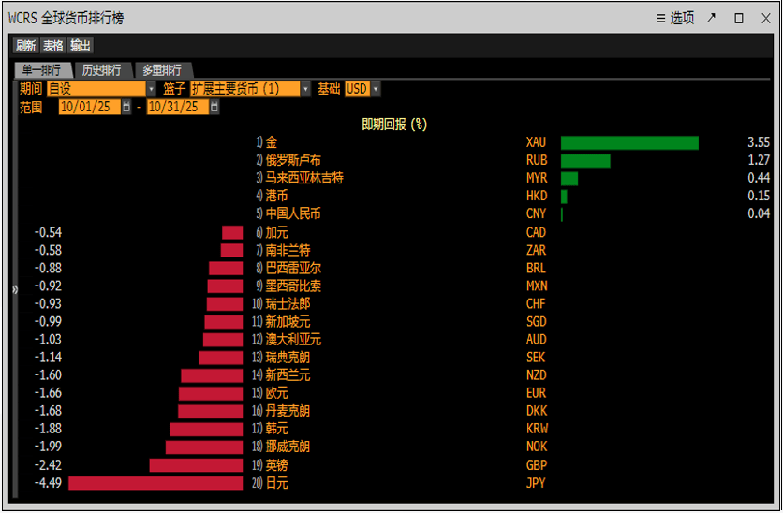Select the 欧元 row
This screenshot has width=783, height=513.
tap(394, 393)
